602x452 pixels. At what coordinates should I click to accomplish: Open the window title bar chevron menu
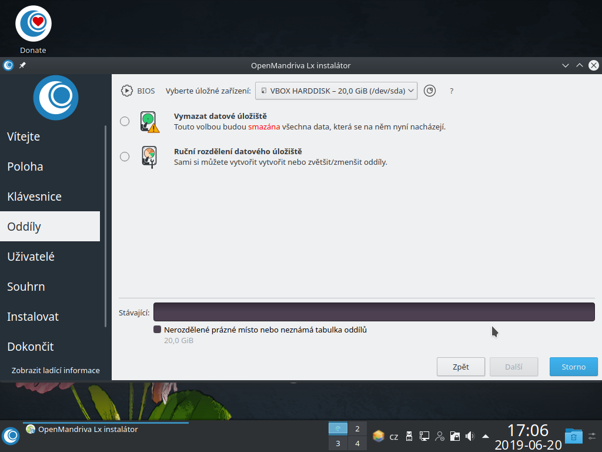click(x=565, y=65)
